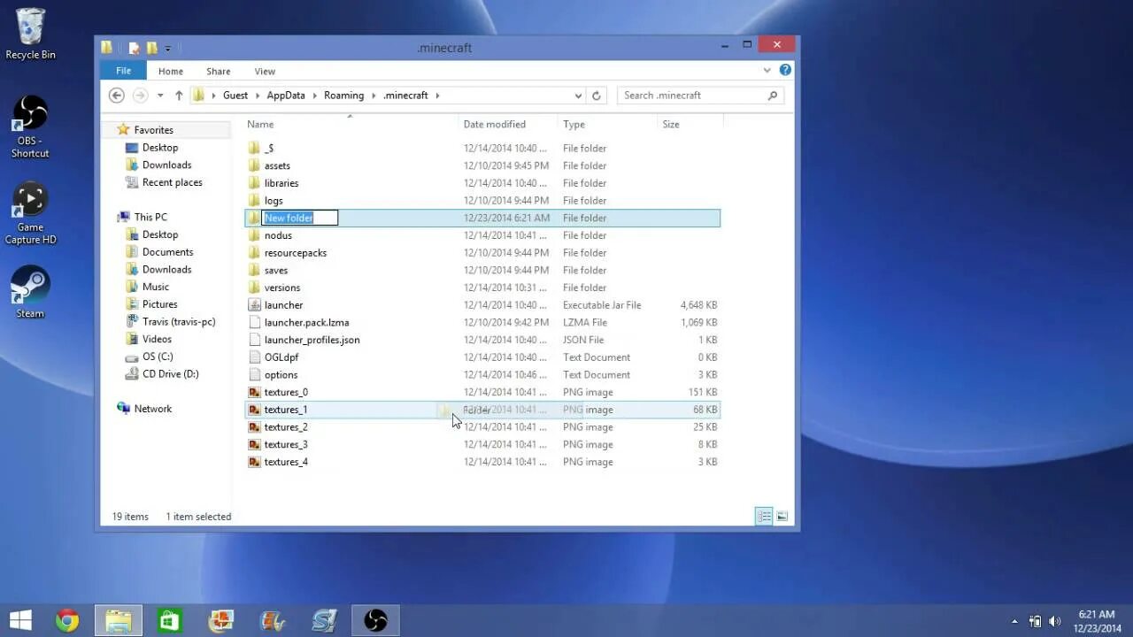The width and height of the screenshot is (1133, 637).
Task: Go up one folder level arrow
Action: tap(179, 96)
